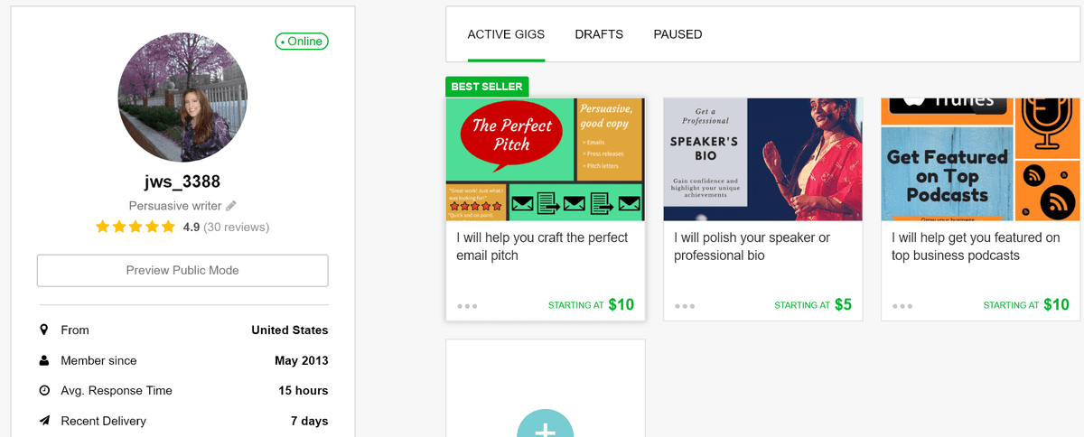Image resolution: width=1084 pixels, height=437 pixels.
Task: Open the three-dot menu on speaker bio gig
Action: click(685, 306)
